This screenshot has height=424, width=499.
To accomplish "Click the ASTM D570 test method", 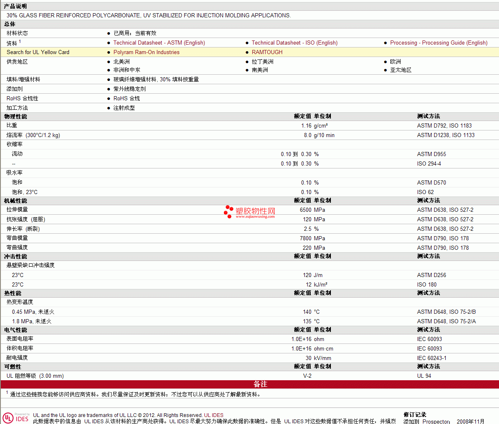I will coord(432,182).
